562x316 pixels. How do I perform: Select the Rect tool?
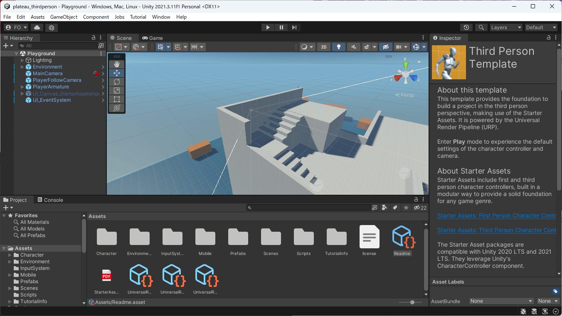pos(116,99)
